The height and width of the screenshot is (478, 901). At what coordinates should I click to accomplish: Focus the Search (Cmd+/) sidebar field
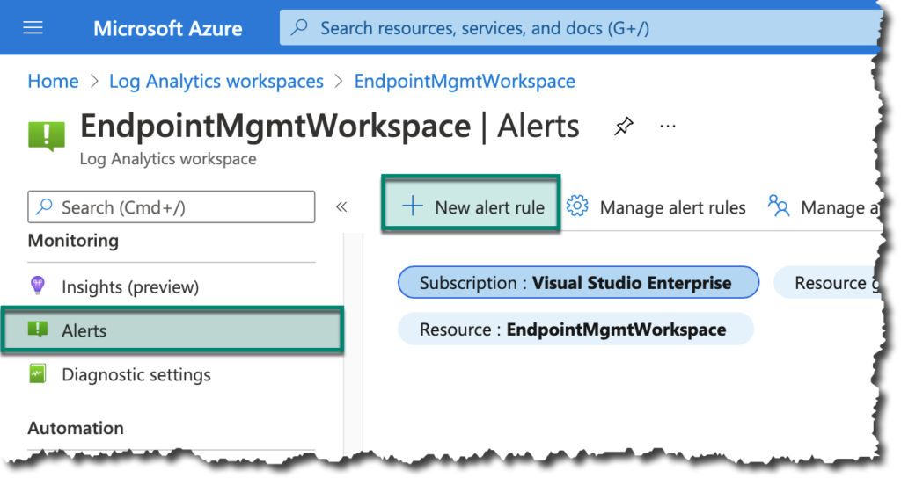click(172, 207)
